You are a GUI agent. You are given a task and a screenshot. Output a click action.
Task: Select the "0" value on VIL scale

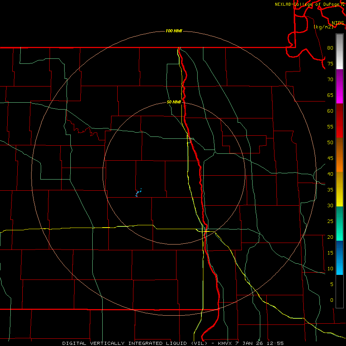tap(331, 300)
